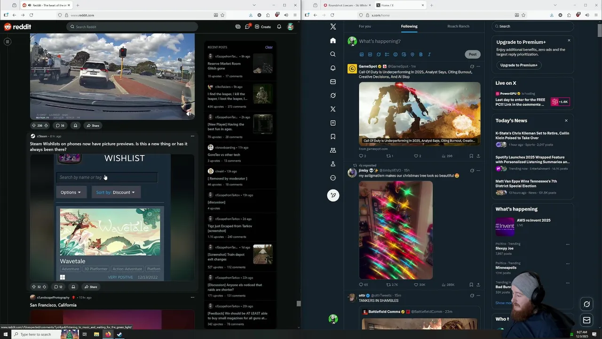The image size is (602, 339).
Task: Add emoji in the X post composer
Action: (x=396, y=55)
